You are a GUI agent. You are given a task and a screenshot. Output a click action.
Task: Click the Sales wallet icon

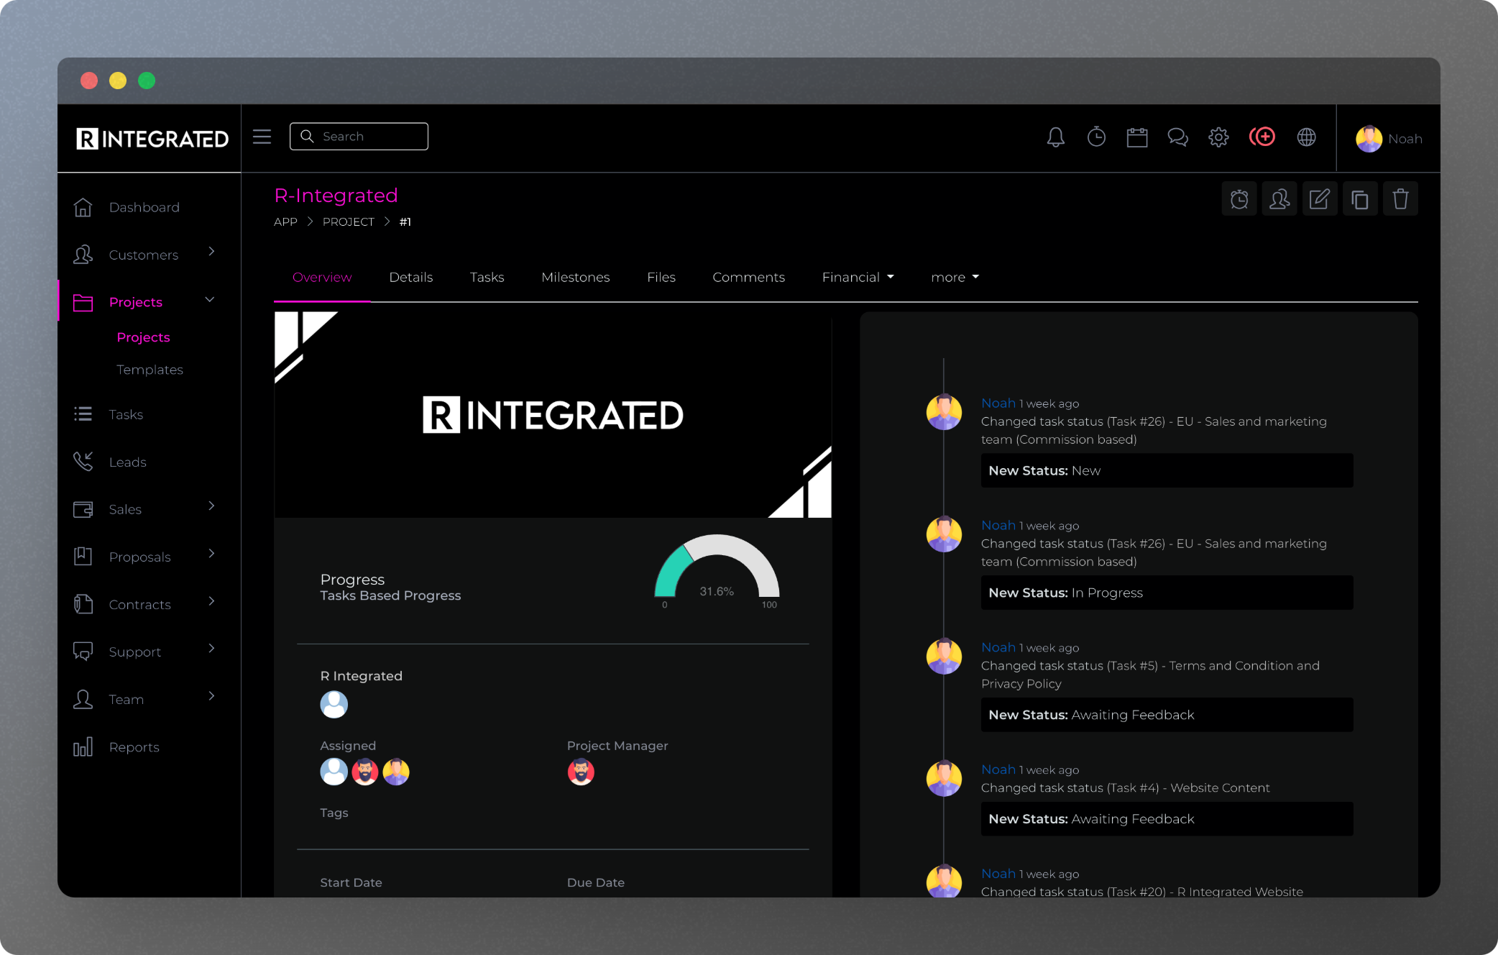pyautogui.click(x=83, y=509)
